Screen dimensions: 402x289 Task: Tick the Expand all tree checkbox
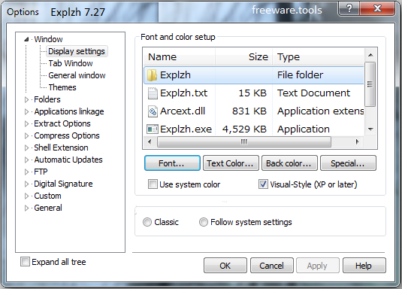click(x=25, y=262)
